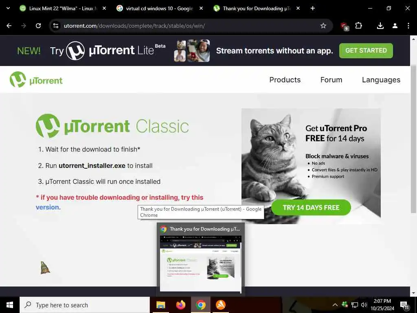Open the Languages menu
Image resolution: width=417 pixels, height=313 pixels.
tap(381, 80)
